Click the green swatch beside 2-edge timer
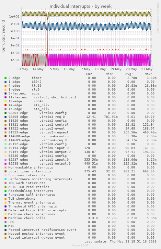Screen dimensions: 161x249 6,78
